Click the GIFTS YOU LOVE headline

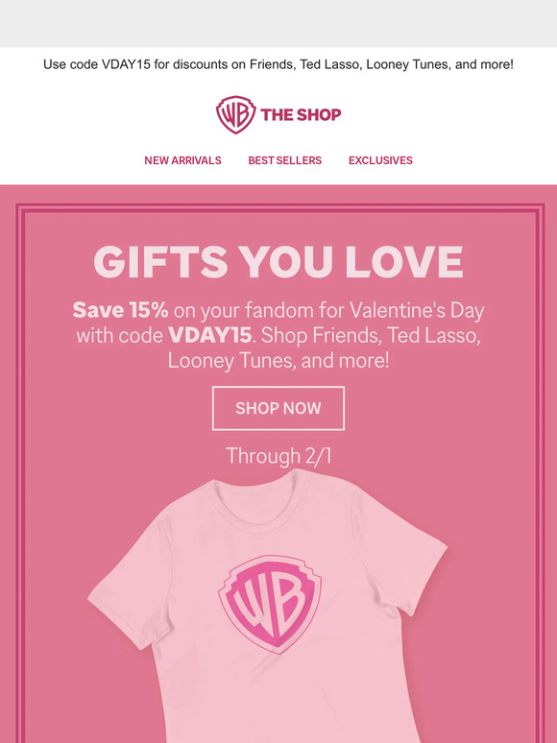(x=278, y=261)
